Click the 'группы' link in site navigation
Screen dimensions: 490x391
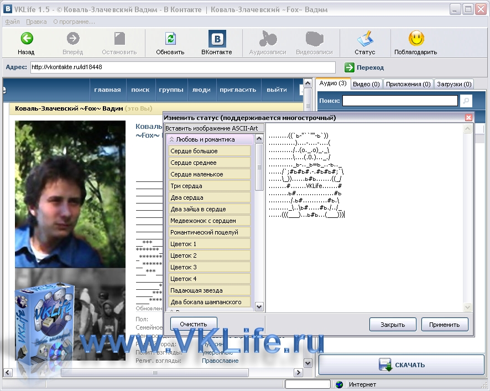171,90
